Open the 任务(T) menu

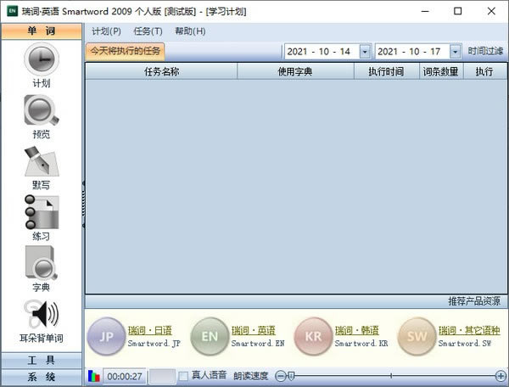coord(148,31)
